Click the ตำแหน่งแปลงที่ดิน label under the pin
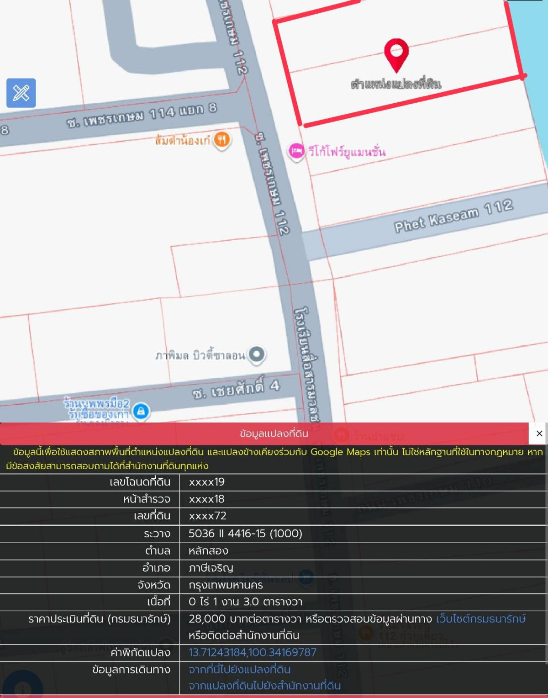The image size is (548, 698). coord(396,84)
